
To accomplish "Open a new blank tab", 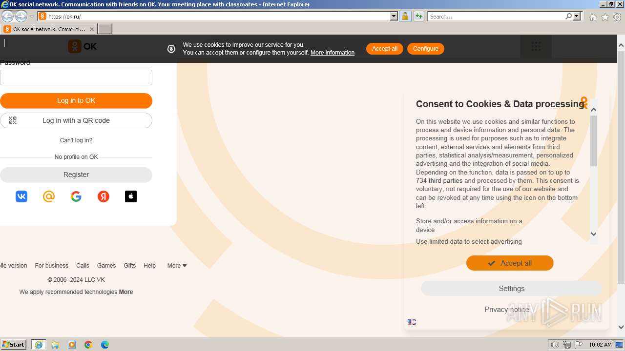I will coord(105,29).
